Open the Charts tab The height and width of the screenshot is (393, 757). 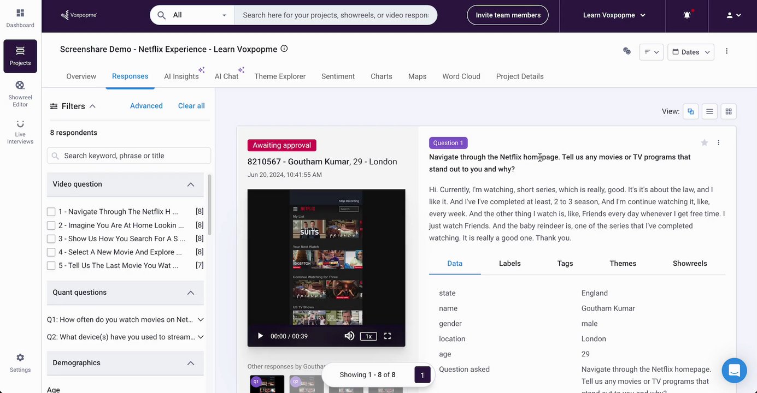pyautogui.click(x=382, y=76)
